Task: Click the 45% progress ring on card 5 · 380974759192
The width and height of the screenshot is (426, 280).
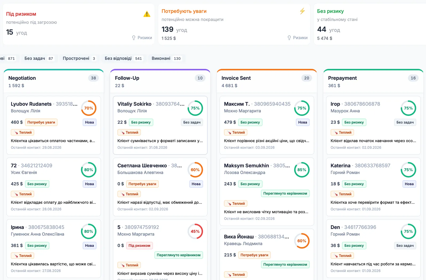Action: 195,232
